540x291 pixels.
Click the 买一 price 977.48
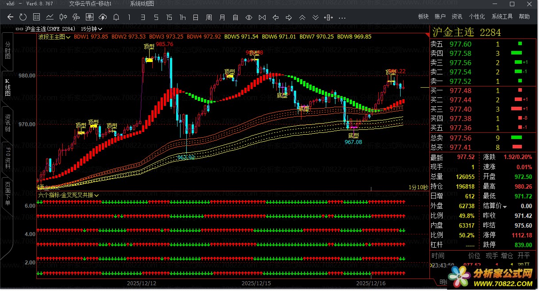[460, 90]
